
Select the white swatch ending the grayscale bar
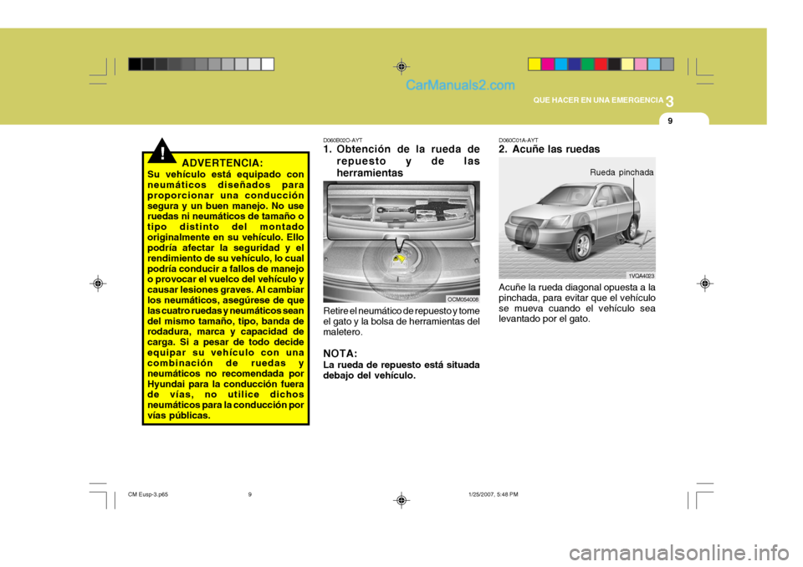tap(268, 64)
